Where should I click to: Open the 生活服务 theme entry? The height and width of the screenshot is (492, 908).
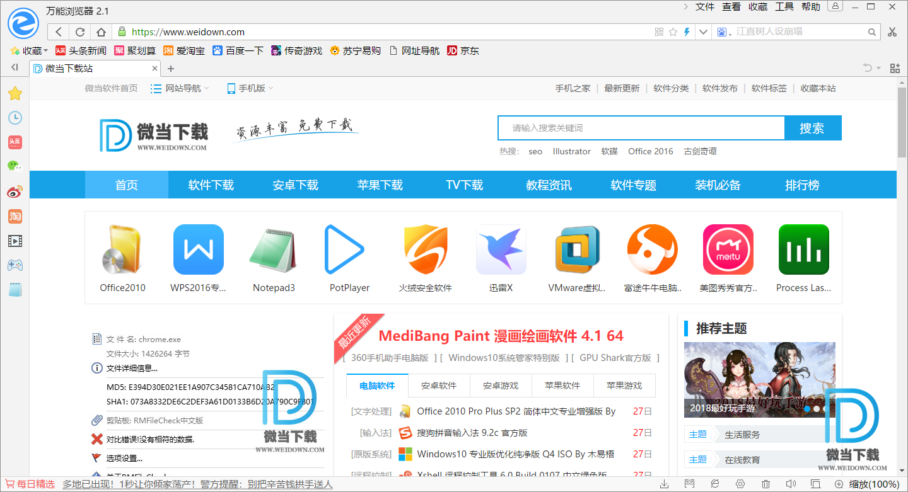[742, 435]
